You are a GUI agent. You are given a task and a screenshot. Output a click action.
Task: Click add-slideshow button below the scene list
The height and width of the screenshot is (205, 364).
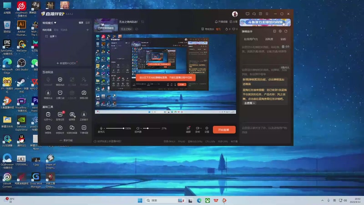click(x=66, y=63)
